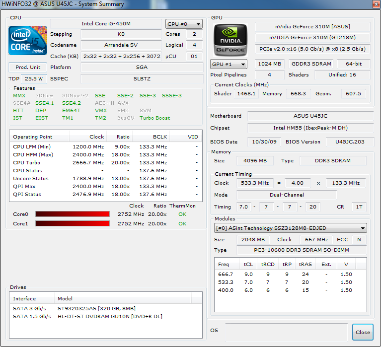Click the Intel Core i5-450M name field
This screenshot has height=347, width=381.
tap(106, 23)
